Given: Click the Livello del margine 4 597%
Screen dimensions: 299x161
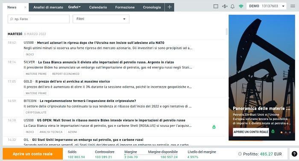Looking at the screenshot, I should click(x=193, y=157).
